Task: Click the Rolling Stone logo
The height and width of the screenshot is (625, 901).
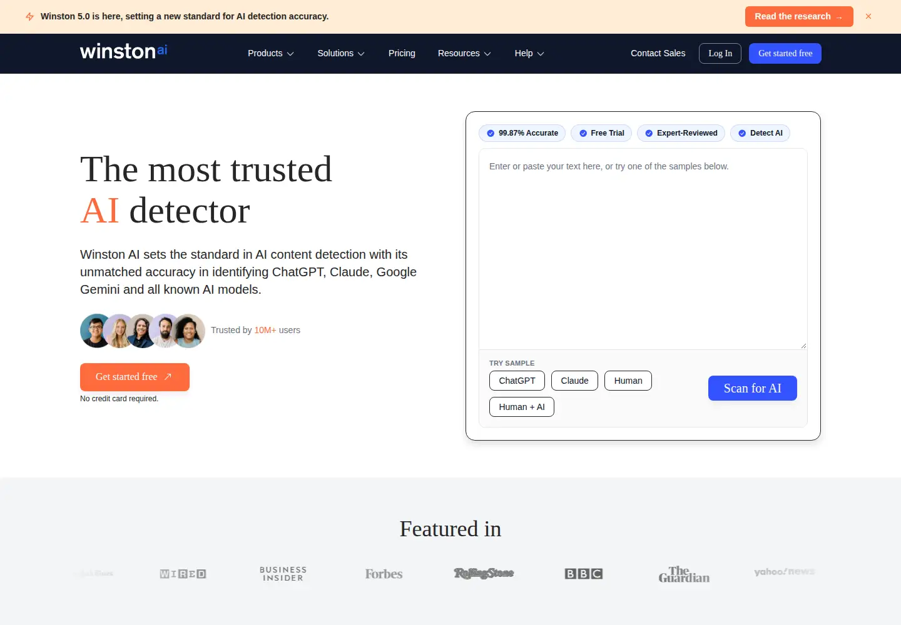Action: click(484, 573)
